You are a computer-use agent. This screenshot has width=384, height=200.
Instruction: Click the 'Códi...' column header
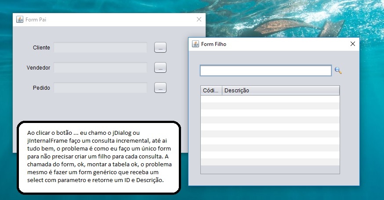pyautogui.click(x=211, y=91)
